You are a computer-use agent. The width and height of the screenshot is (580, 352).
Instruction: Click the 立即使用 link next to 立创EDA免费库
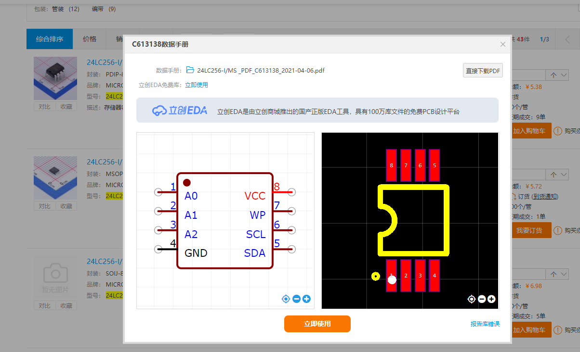pos(197,85)
